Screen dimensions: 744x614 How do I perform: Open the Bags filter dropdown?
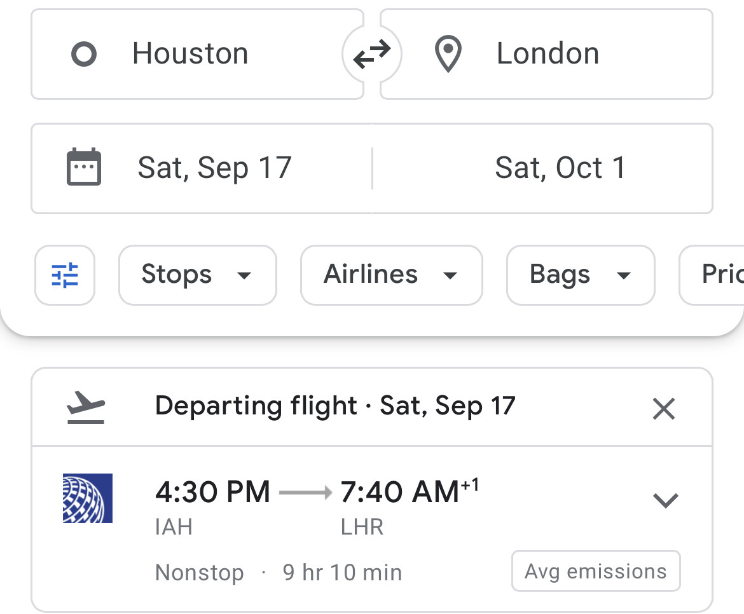[580, 275]
